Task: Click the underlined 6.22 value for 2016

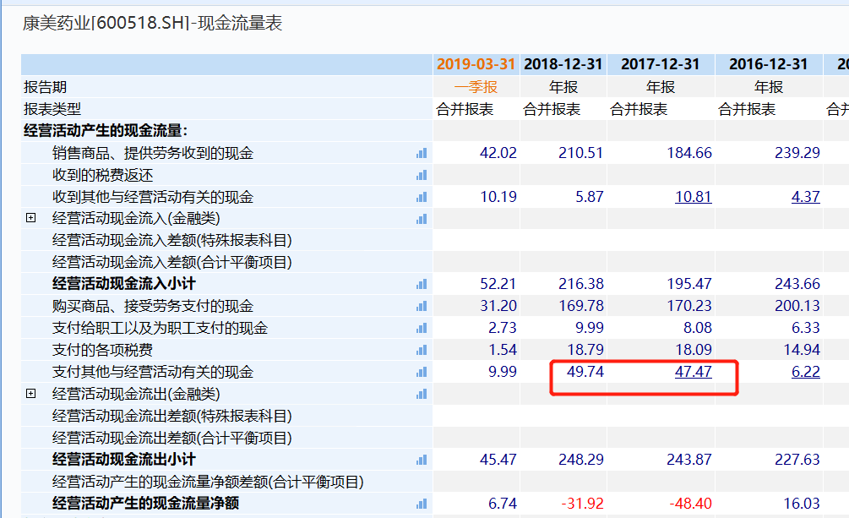Action: 805,372
